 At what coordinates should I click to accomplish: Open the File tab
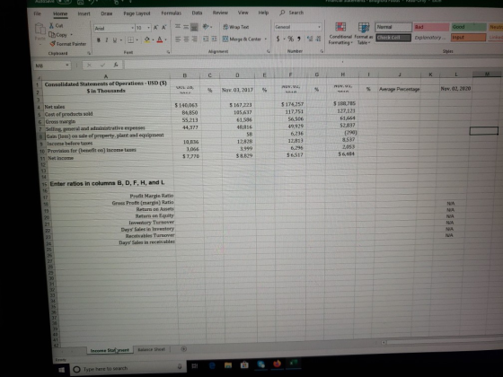pyautogui.click(x=38, y=13)
